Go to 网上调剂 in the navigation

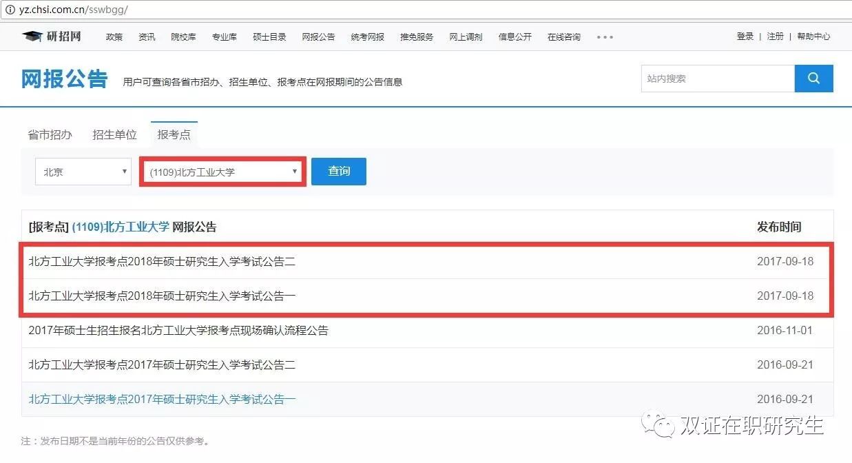click(466, 37)
